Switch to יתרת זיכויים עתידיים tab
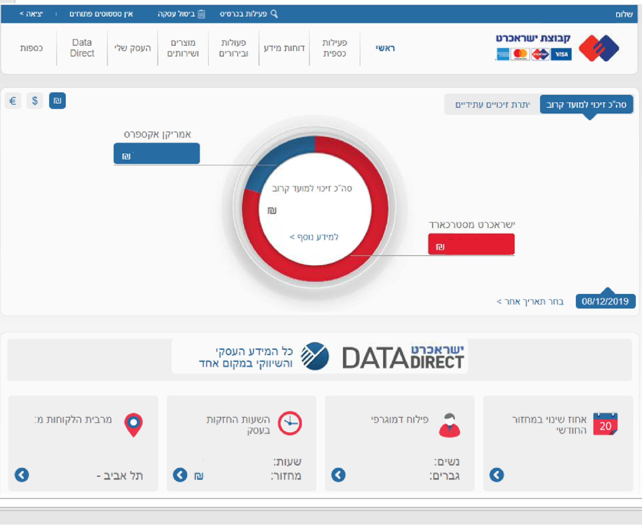Screen dimensions: 642x525 492,104
